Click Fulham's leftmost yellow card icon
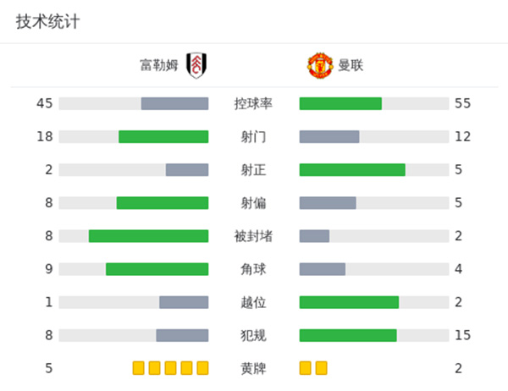 [x=139, y=368]
